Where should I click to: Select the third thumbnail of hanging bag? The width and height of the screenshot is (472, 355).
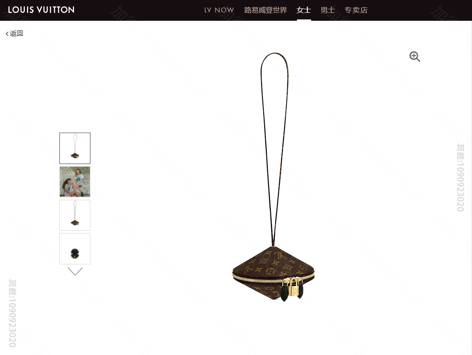75,215
